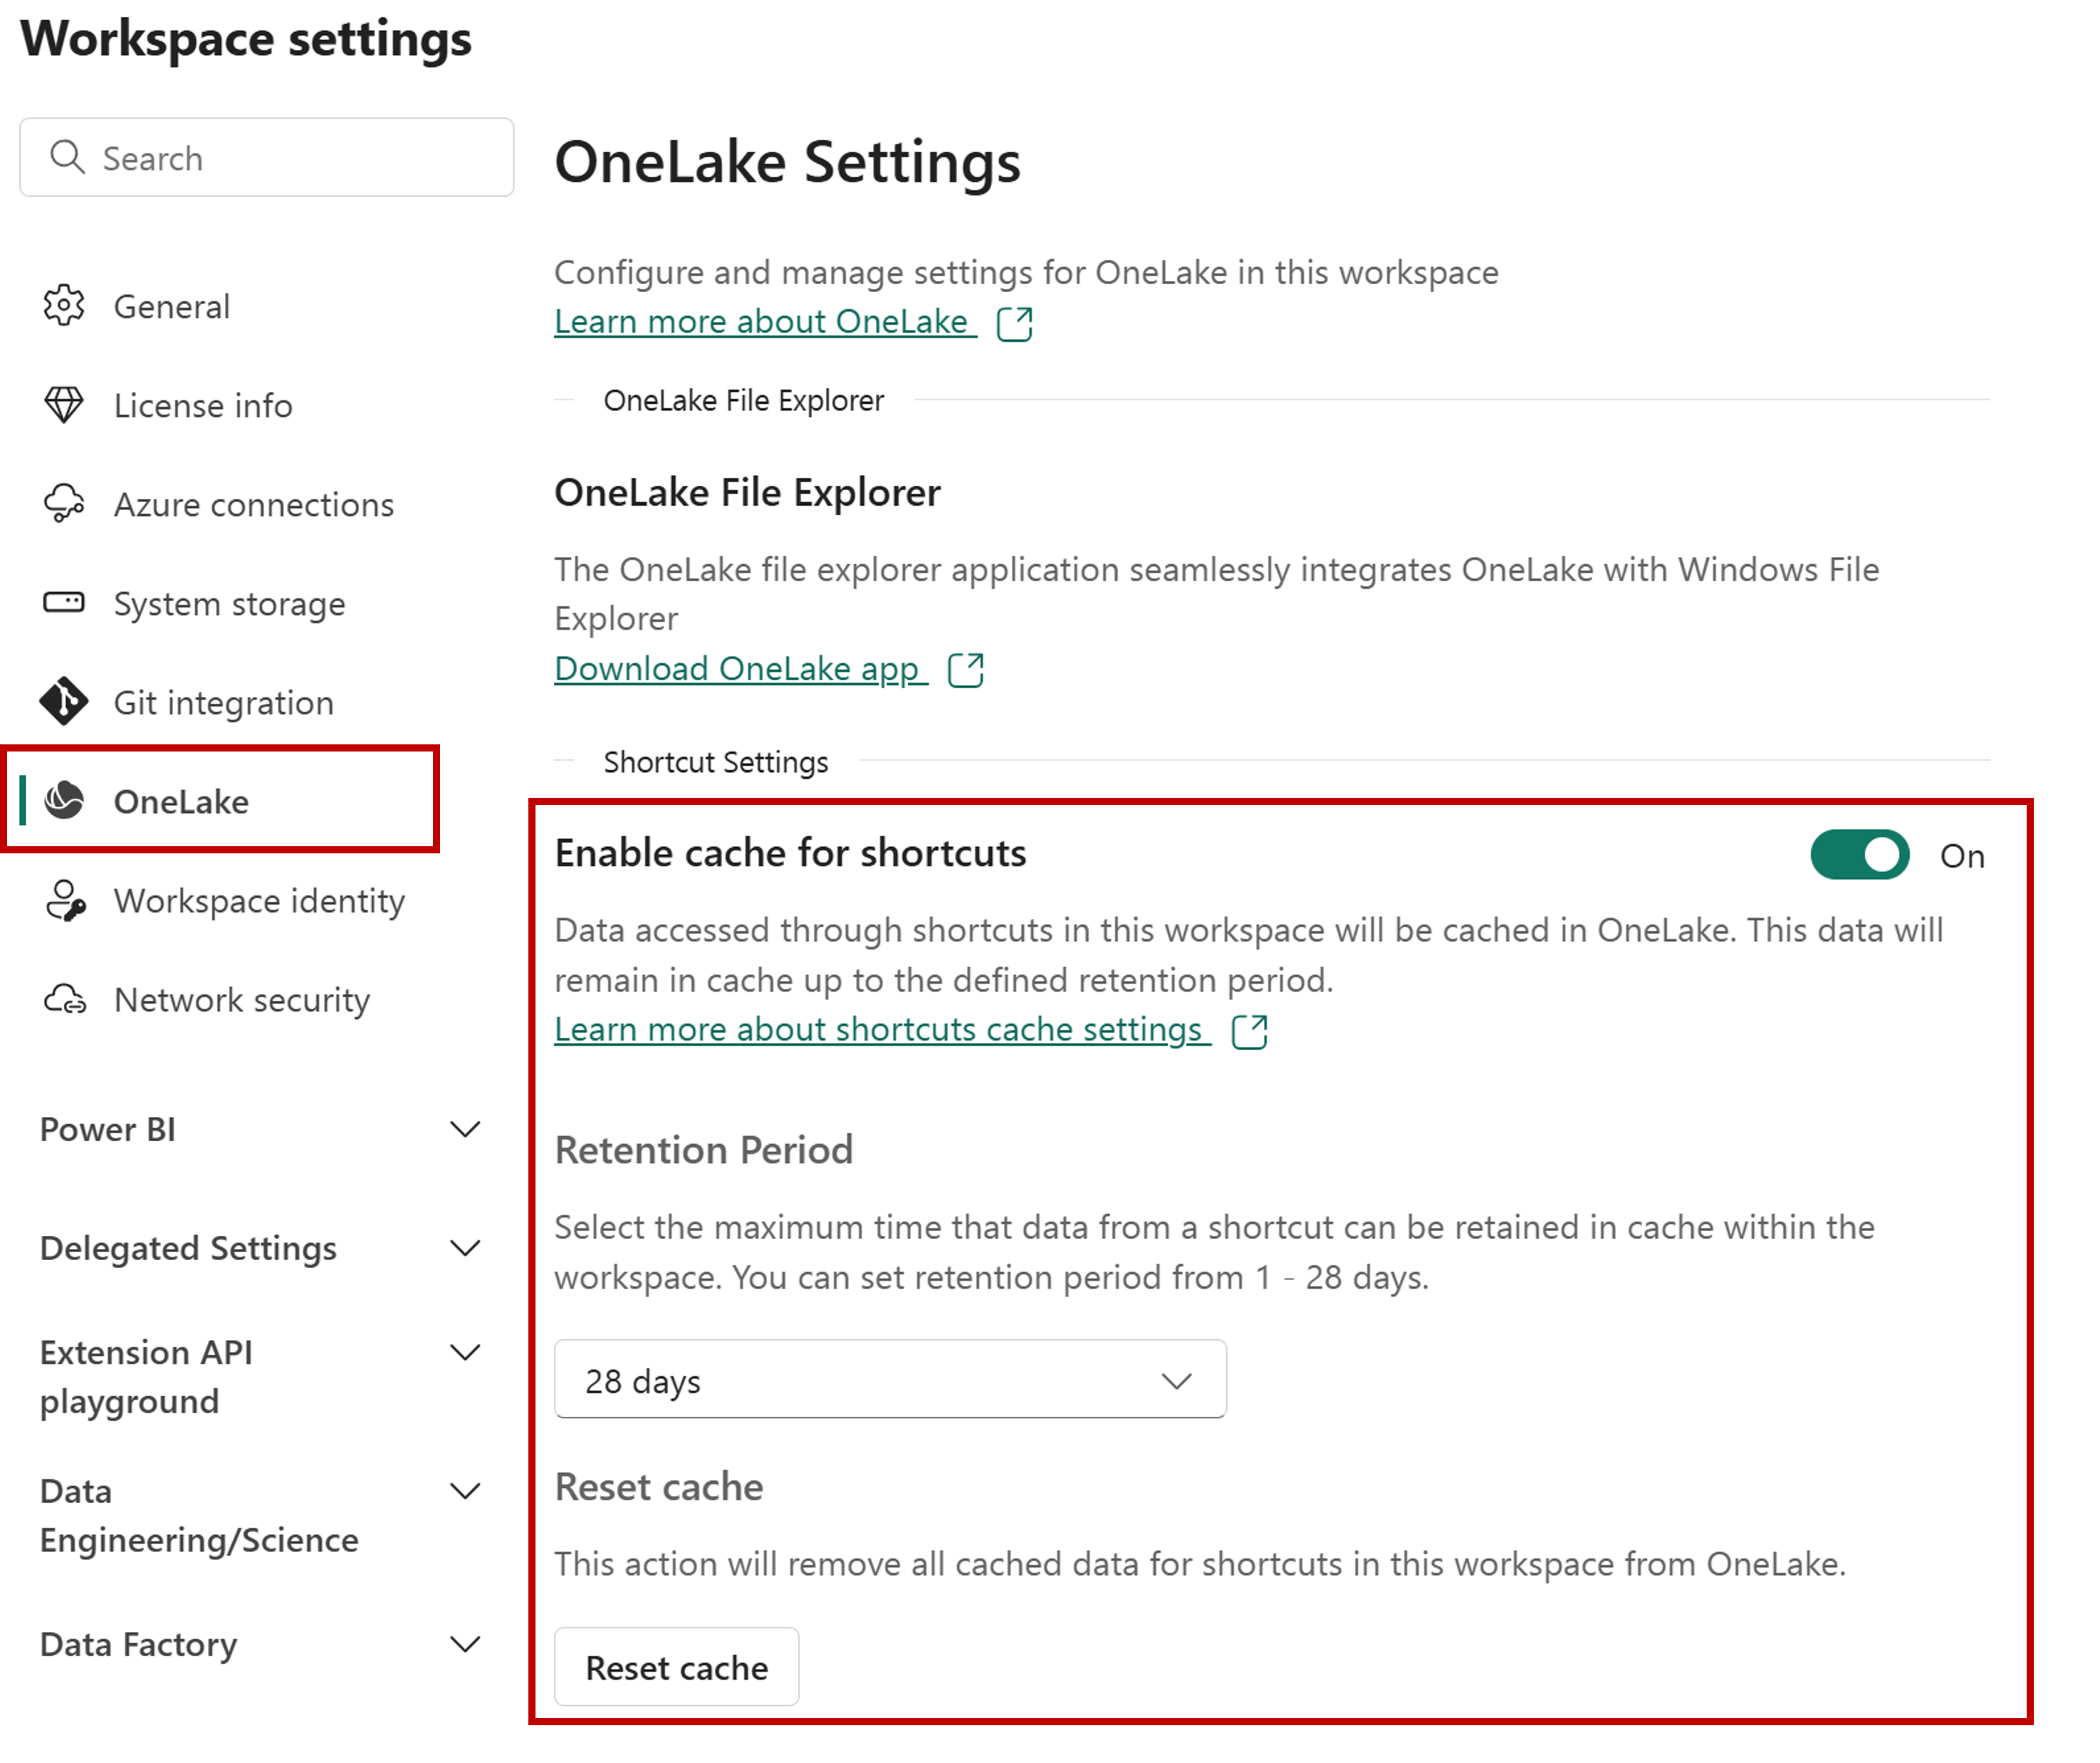Open Git integration settings
Screen dimensions: 2100x1763
point(223,702)
